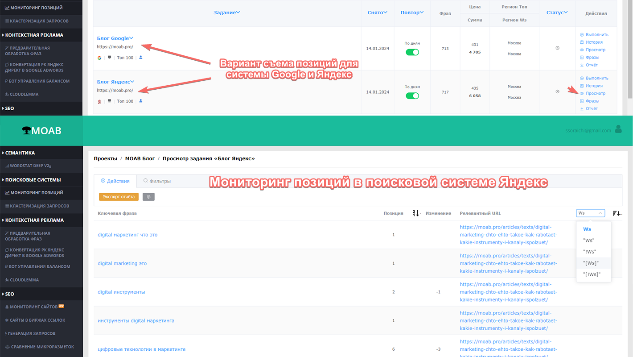The image size is (633, 357).
Task: Choose the "[!Ws]" option in the dropdown list
Action: pos(594,274)
